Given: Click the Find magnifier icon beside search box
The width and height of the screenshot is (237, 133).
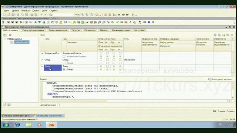Looking at the screenshot, I should tap(51, 15).
